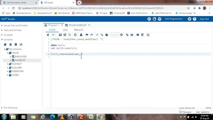Click the new options grid icon in header

point(160,19)
